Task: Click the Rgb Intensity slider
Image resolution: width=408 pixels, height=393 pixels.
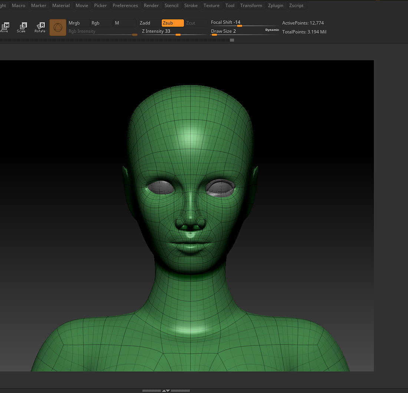Action: [x=102, y=32]
